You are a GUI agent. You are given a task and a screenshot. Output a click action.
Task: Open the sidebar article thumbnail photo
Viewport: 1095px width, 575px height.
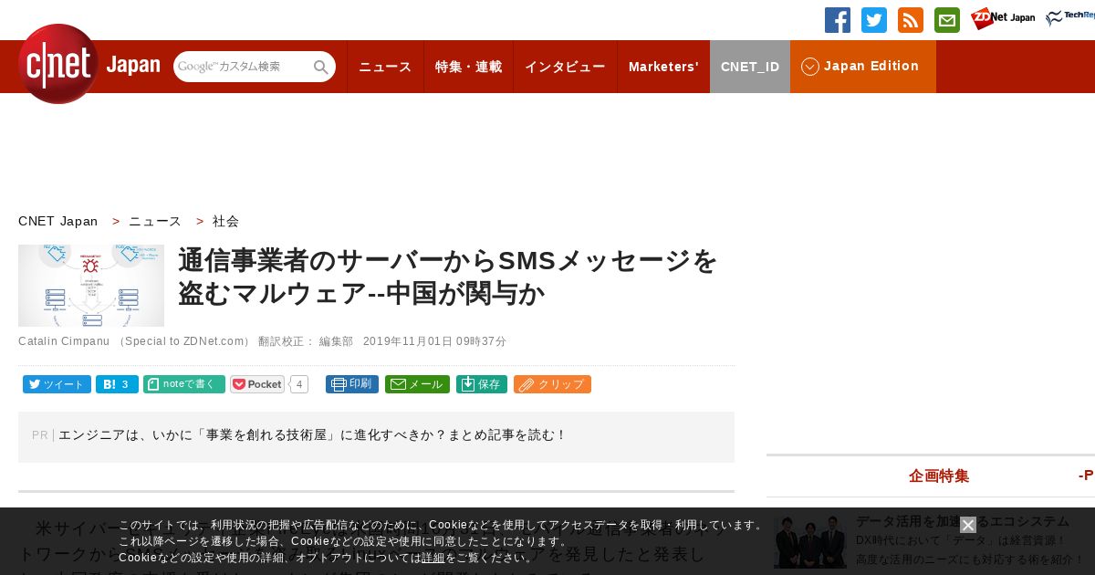810,542
